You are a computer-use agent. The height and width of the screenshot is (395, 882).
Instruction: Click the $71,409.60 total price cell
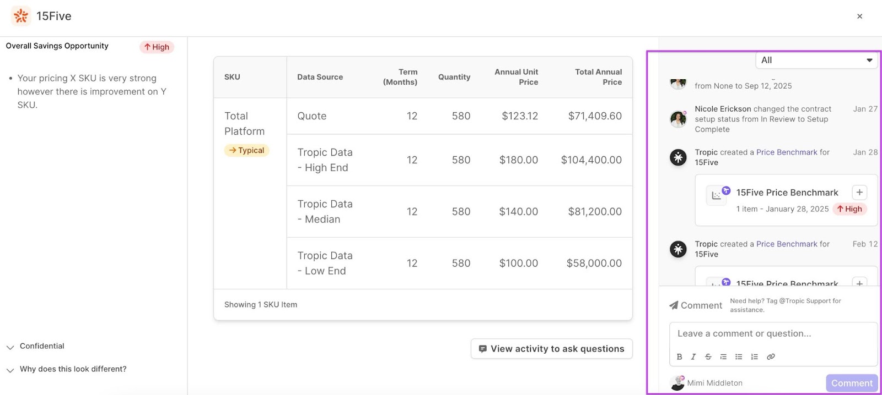point(595,116)
